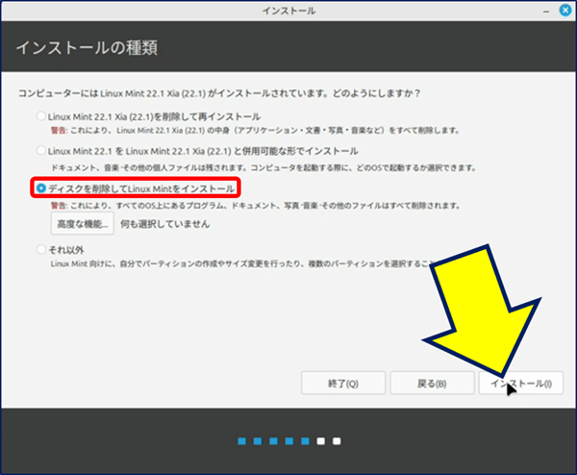577x475 pixels.
Task: Click the 戻る(B) back button
Action: [432, 384]
